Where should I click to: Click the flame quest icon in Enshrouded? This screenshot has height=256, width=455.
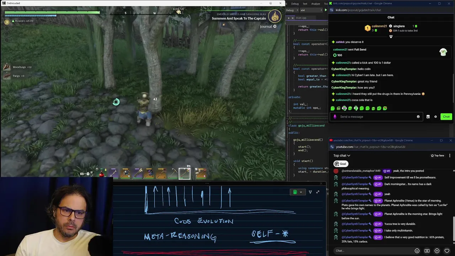tap(275, 16)
